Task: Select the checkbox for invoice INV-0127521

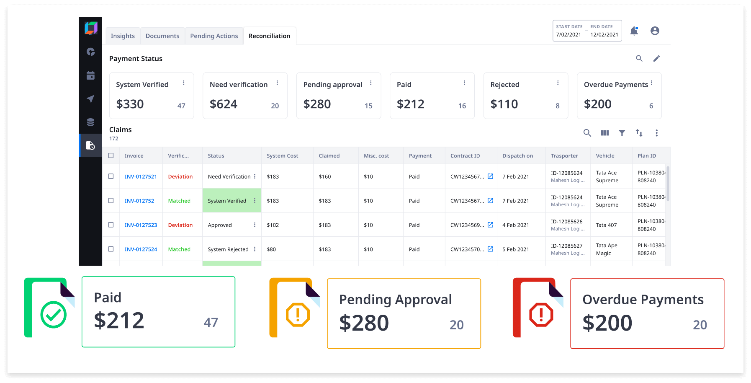Action: [x=111, y=176]
